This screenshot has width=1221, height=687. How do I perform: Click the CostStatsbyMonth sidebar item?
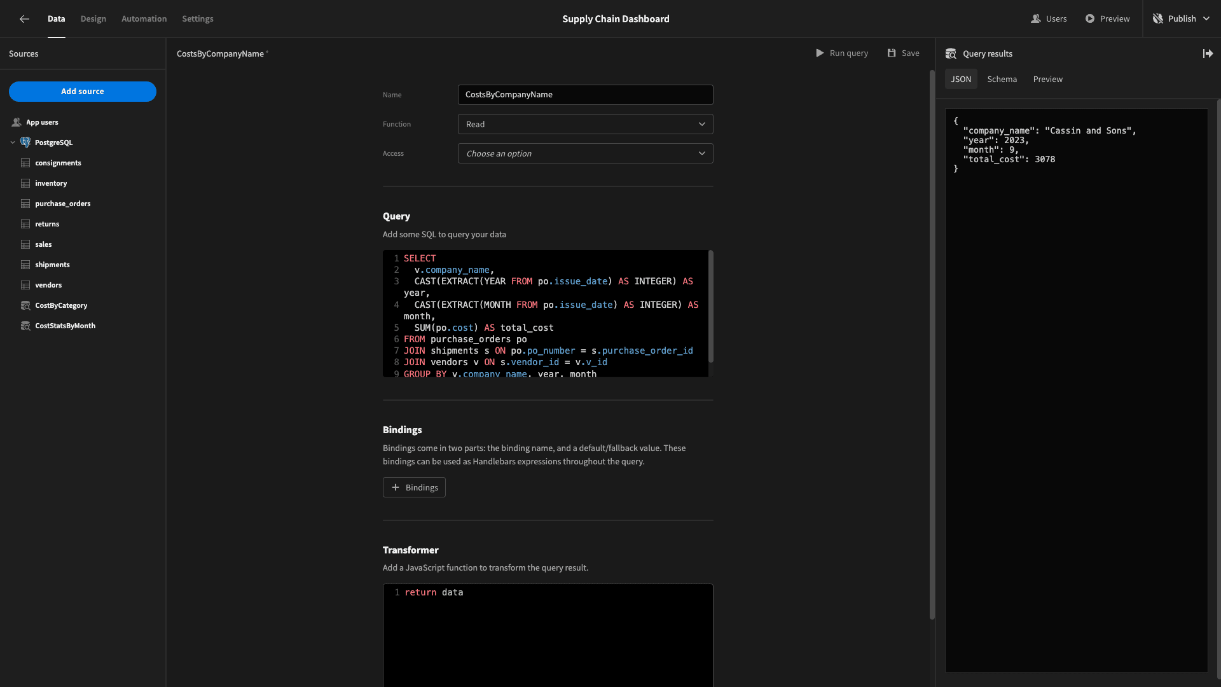65,326
